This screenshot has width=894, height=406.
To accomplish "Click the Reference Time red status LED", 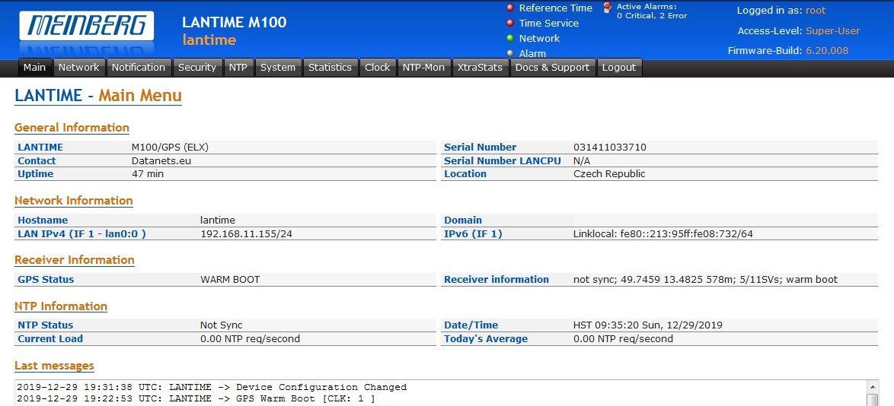I will tap(510, 8).
